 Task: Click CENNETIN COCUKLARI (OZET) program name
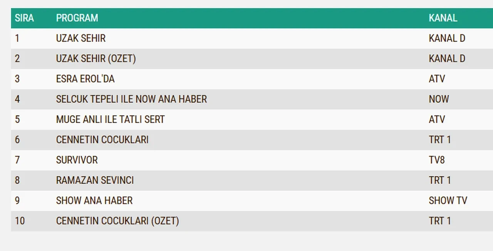tap(117, 221)
